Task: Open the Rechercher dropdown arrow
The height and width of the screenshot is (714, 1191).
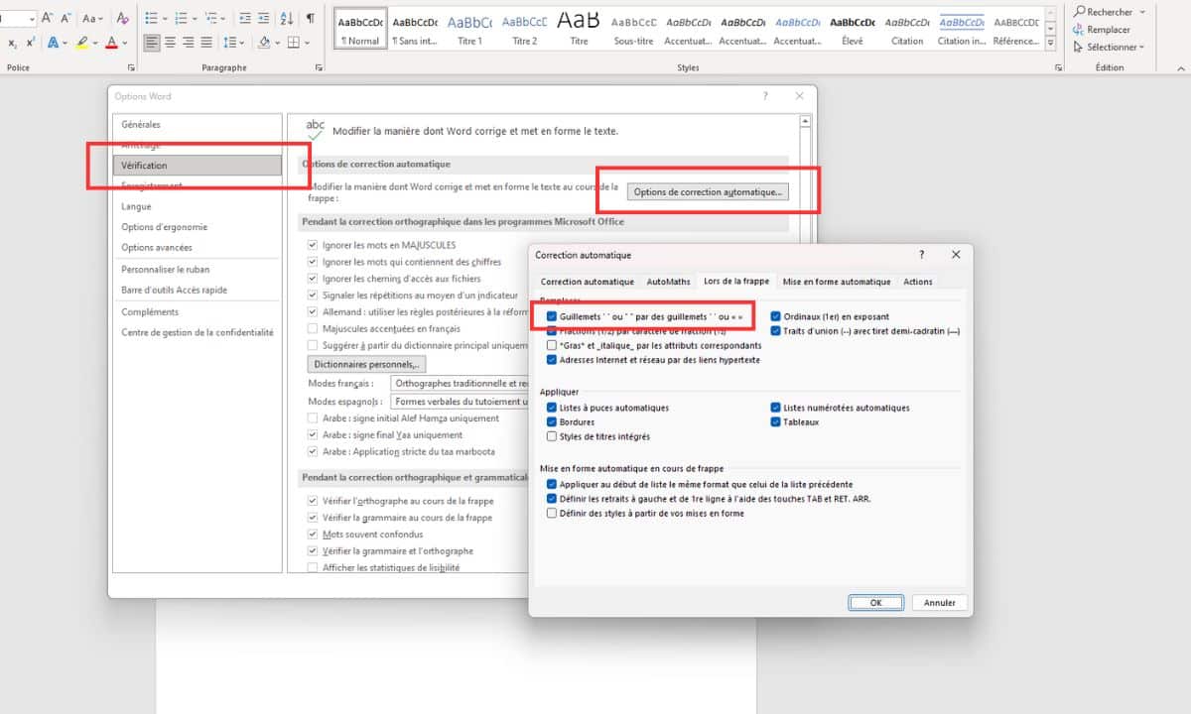Action: (x=1142, y=12)
